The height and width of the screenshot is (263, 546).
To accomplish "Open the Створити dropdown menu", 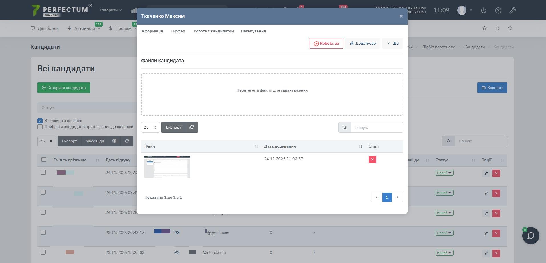I will (110, 10).
